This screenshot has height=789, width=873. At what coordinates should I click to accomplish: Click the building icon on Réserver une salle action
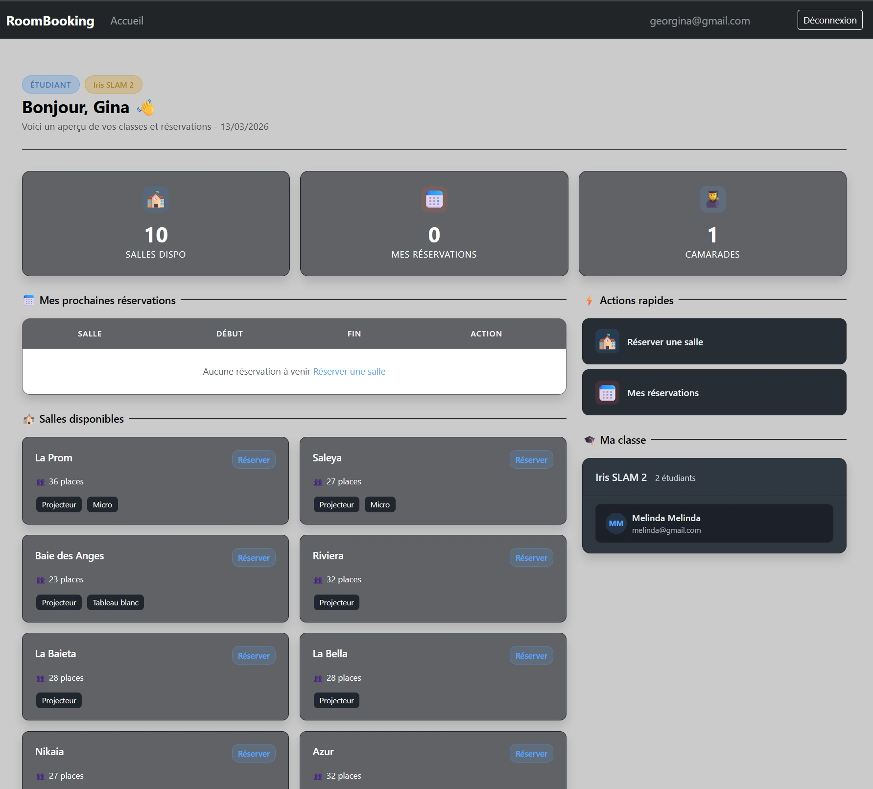click(x=607, y=342)
